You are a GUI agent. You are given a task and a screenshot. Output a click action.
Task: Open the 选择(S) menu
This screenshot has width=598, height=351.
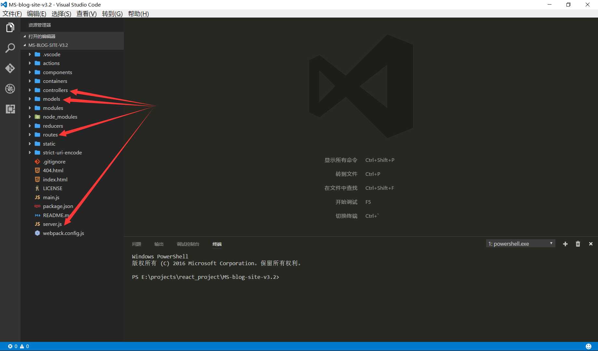(x=61, y=14)
